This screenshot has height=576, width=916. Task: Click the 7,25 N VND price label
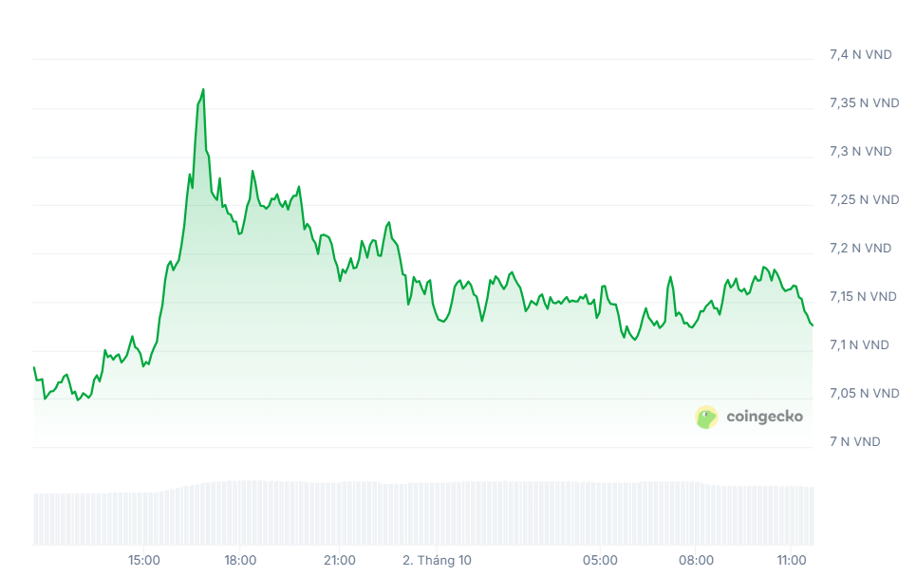coord(864,199)
